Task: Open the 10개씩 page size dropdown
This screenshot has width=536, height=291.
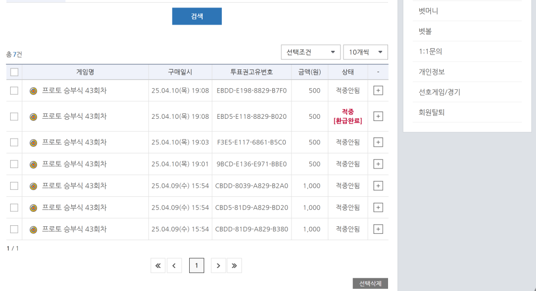Action: 365,52
